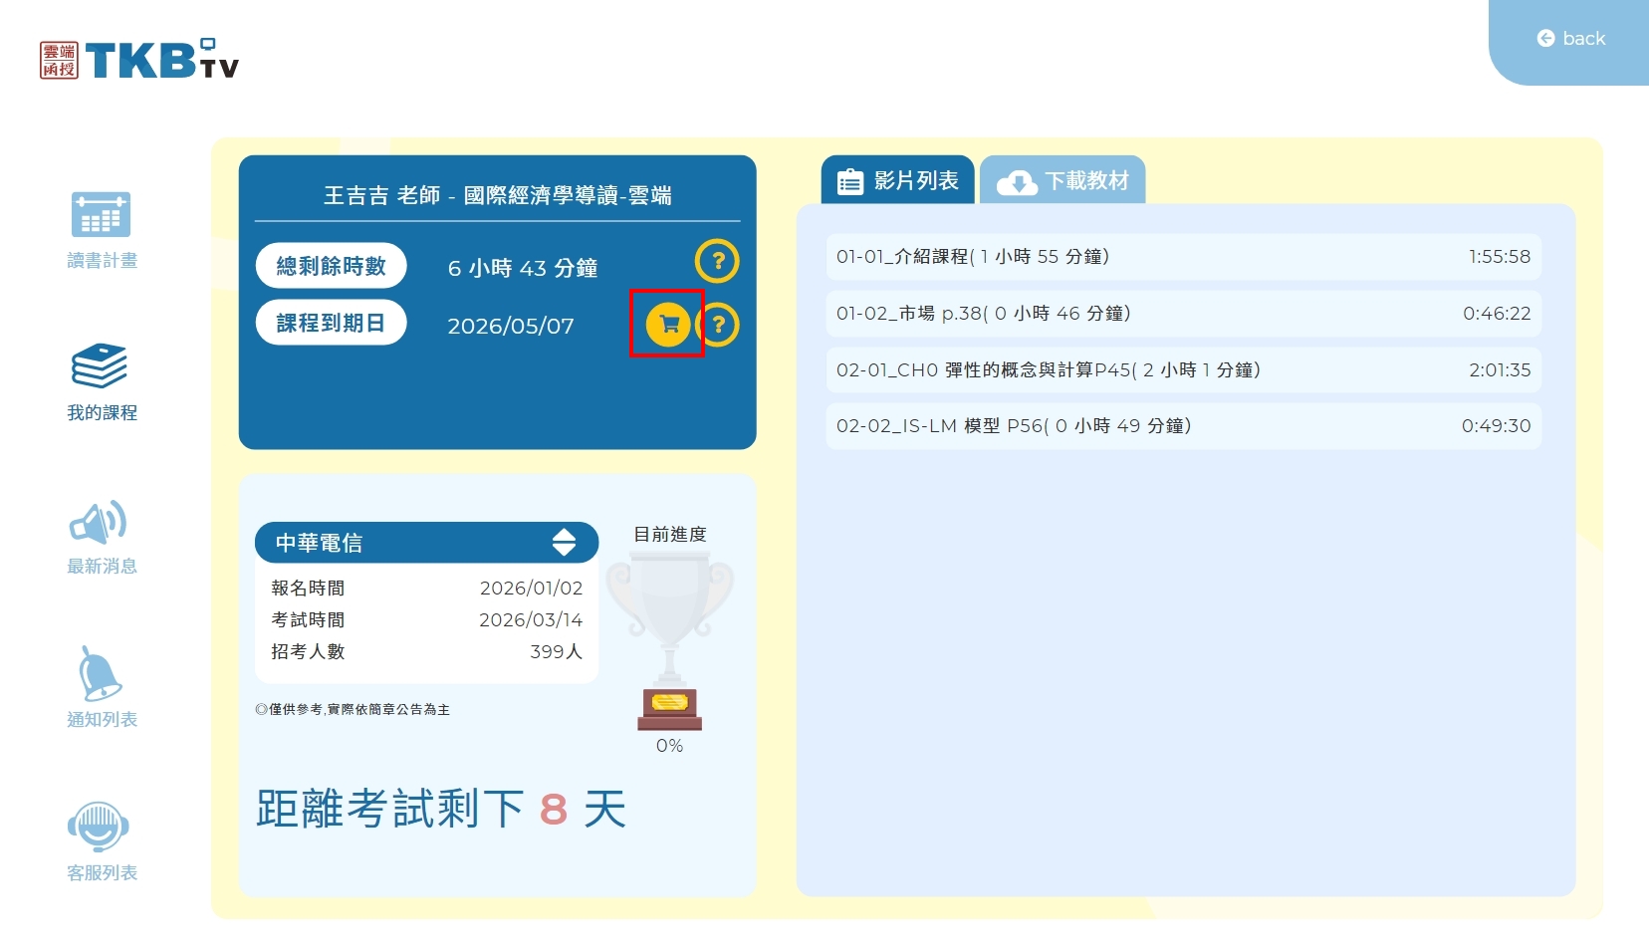Play video 01-02_市場 p.38
The image size is (1649, 951).
tap(1183, 314)
